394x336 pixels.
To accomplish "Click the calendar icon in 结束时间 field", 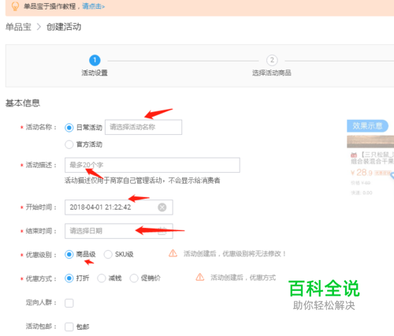I will pyautogui.click(x=162, y=231).
